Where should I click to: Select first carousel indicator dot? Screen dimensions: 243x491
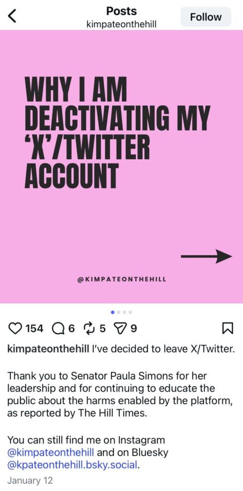click(113, 312)
